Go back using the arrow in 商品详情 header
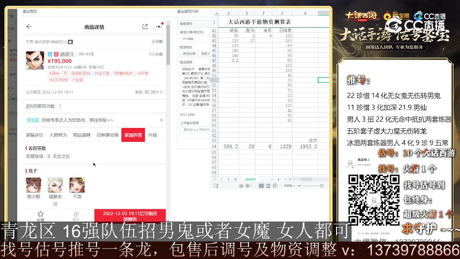Viewport: 460px width, 259px height. coord(29,27)
